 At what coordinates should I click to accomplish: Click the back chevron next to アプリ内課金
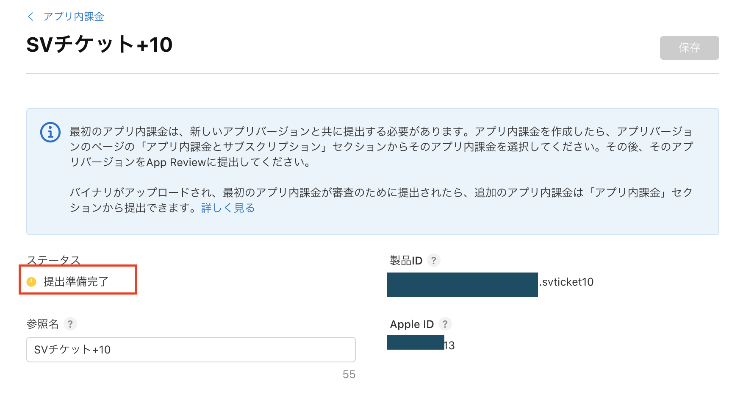(x=30, y=17)
